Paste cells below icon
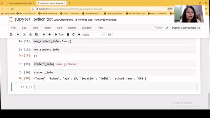 click(36, 34)
